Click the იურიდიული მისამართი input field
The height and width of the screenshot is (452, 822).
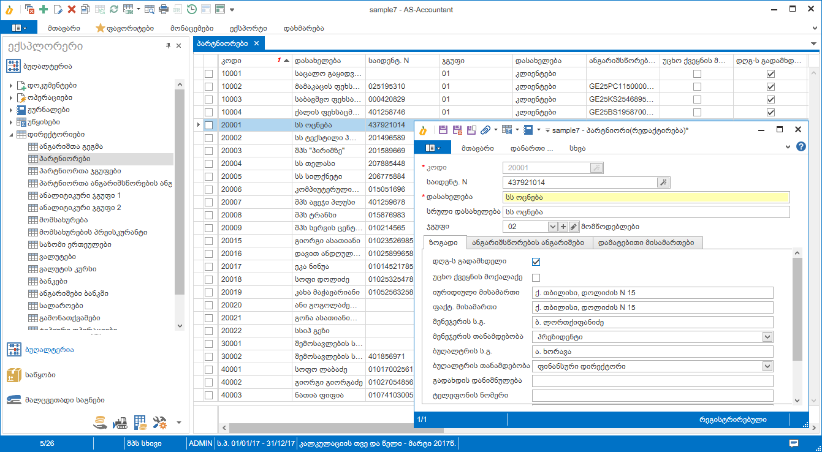pos(652,293)
